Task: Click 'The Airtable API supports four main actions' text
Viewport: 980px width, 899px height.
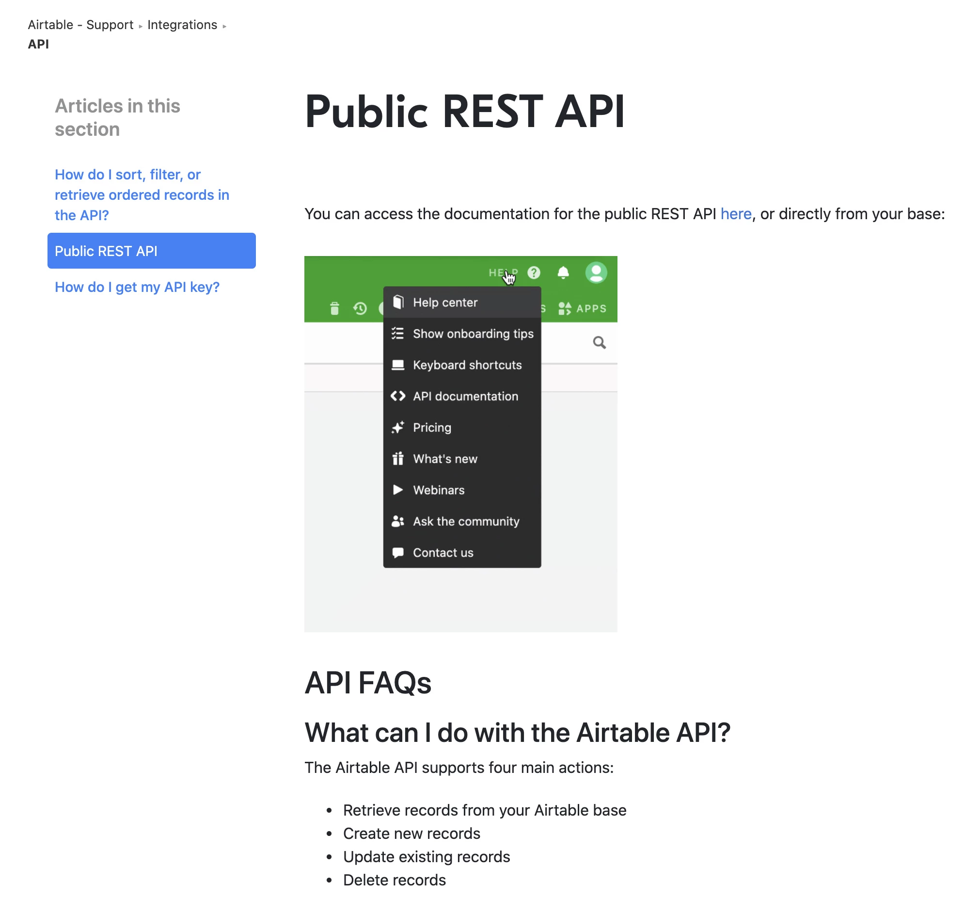Action: tap(459, 768)
